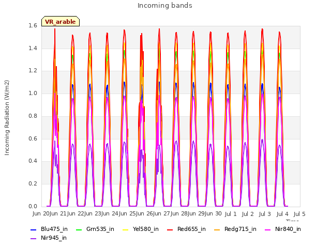The height and width of the screenshot is (248, 331).
Task: Click the 0.2 y-axis tick label
Action: (33, 184)
